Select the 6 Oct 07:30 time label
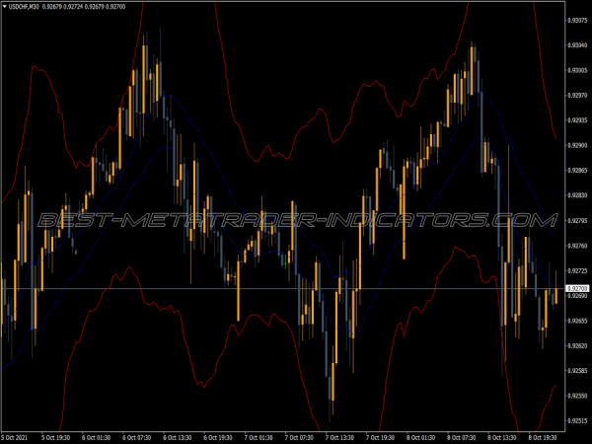The image size is (592, 444). [x=136, y=436]
